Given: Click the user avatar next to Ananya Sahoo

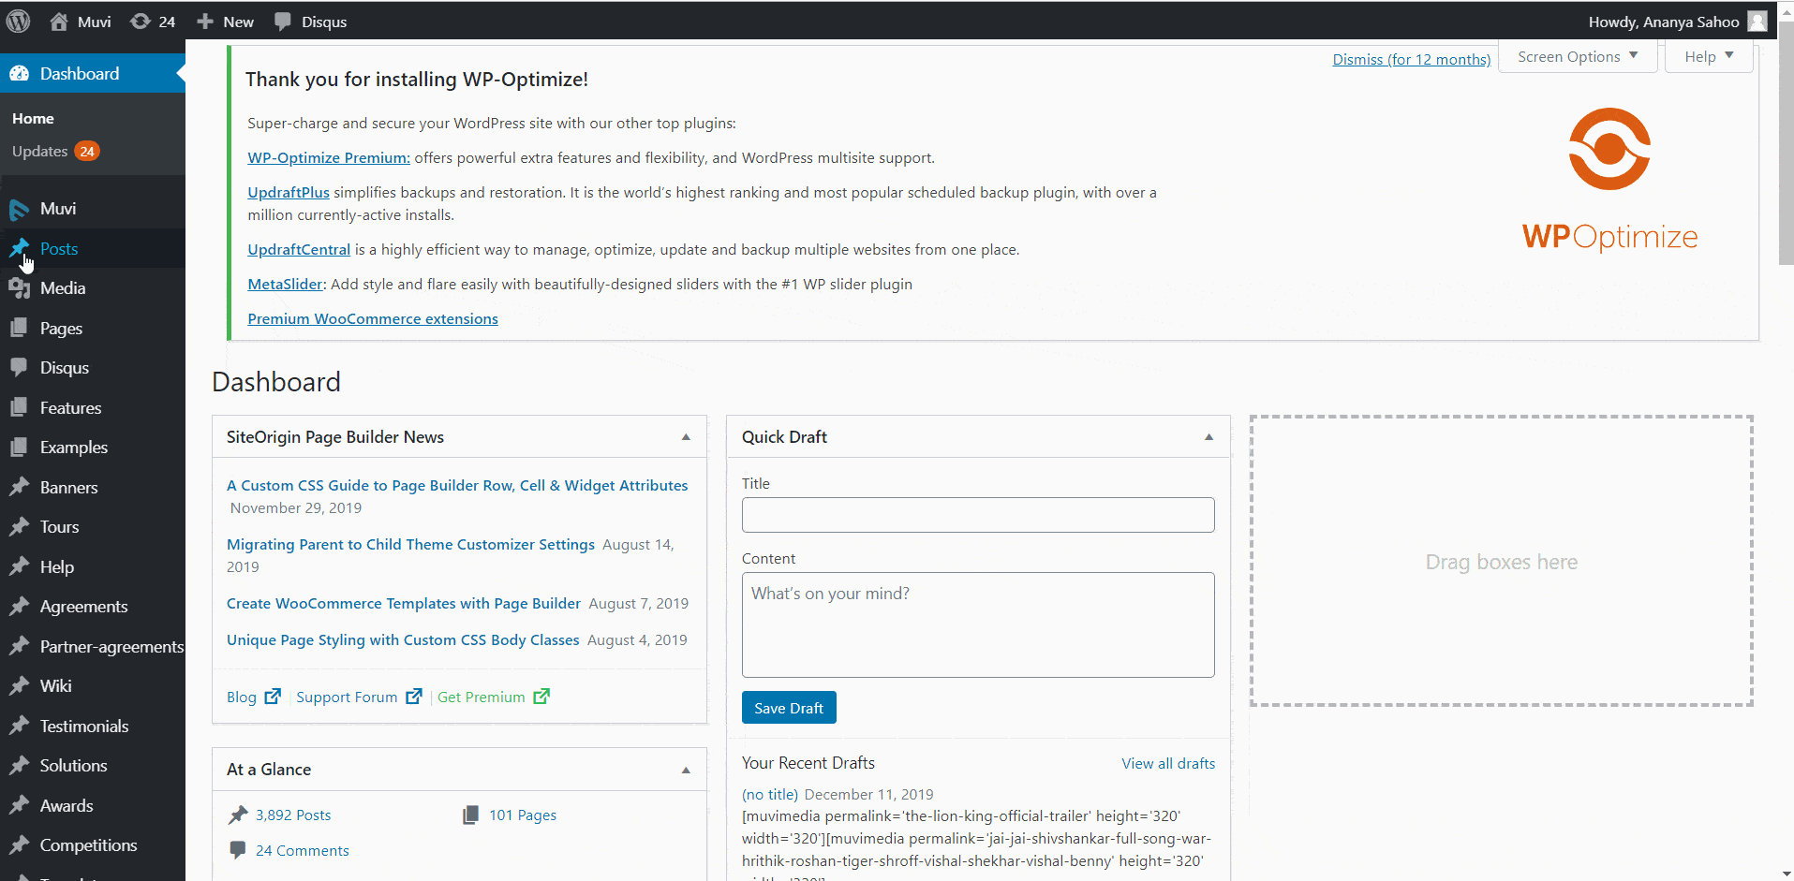Looking at the screenshot, I should pos(1757,22).
